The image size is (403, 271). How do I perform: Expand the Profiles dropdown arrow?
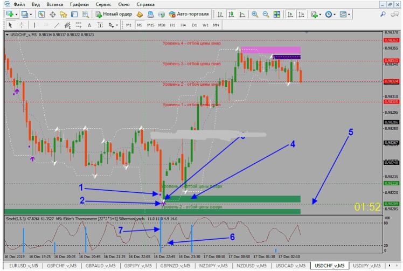(31, 15)
